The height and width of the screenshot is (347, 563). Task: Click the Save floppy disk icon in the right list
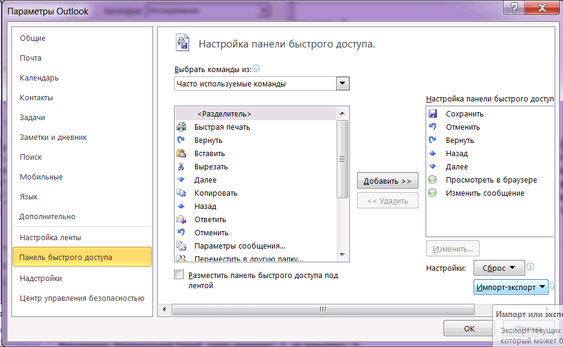tap(433, 113)
